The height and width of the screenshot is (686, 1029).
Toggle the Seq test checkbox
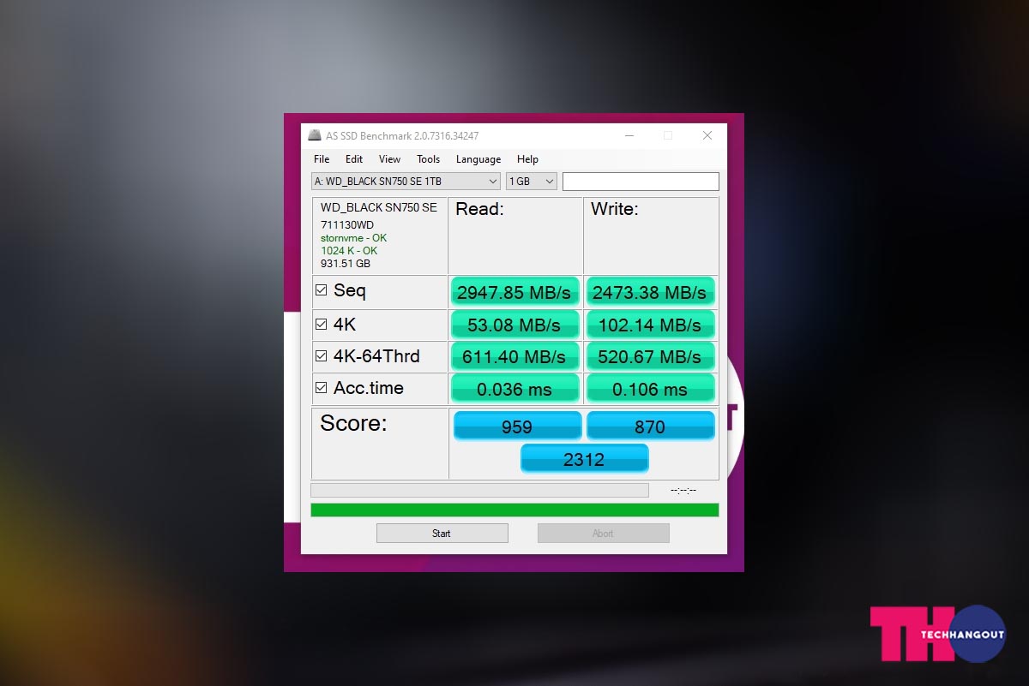(321, 290)
